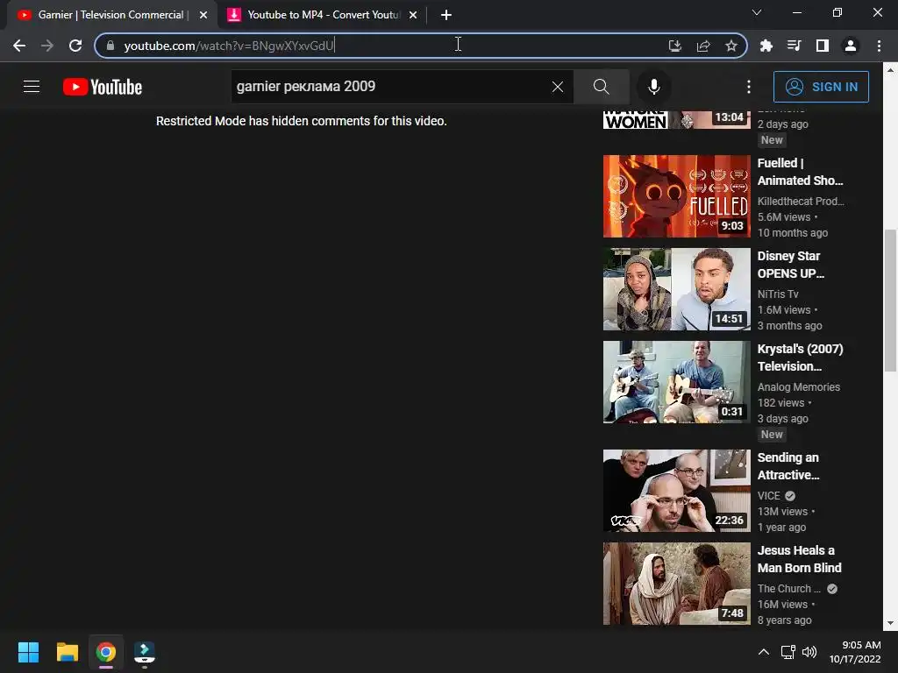Open Chrome profile avatar icon

pyautogui.click(x=851, y=46)
